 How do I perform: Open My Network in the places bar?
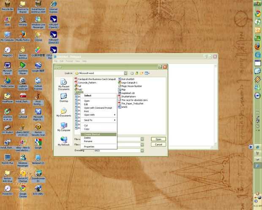(x=64, y=141)
